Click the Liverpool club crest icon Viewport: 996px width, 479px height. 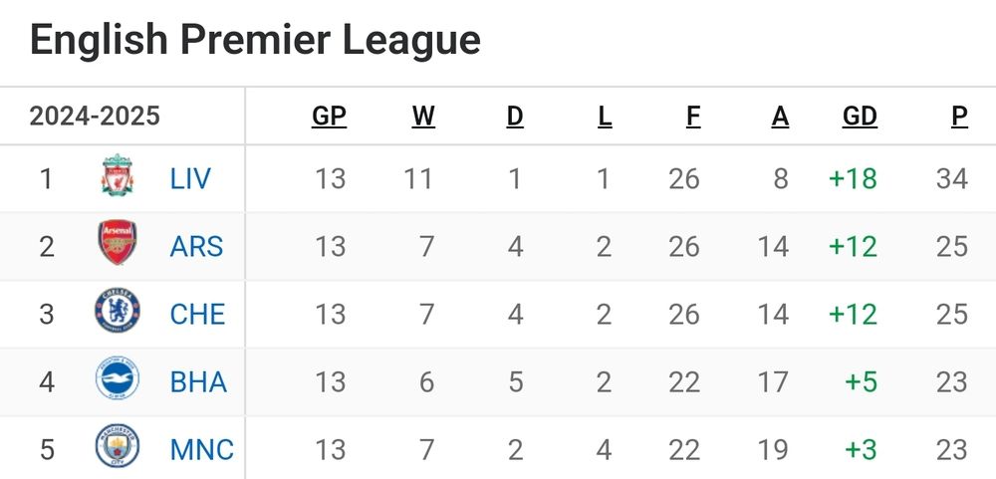pos(118,177)
